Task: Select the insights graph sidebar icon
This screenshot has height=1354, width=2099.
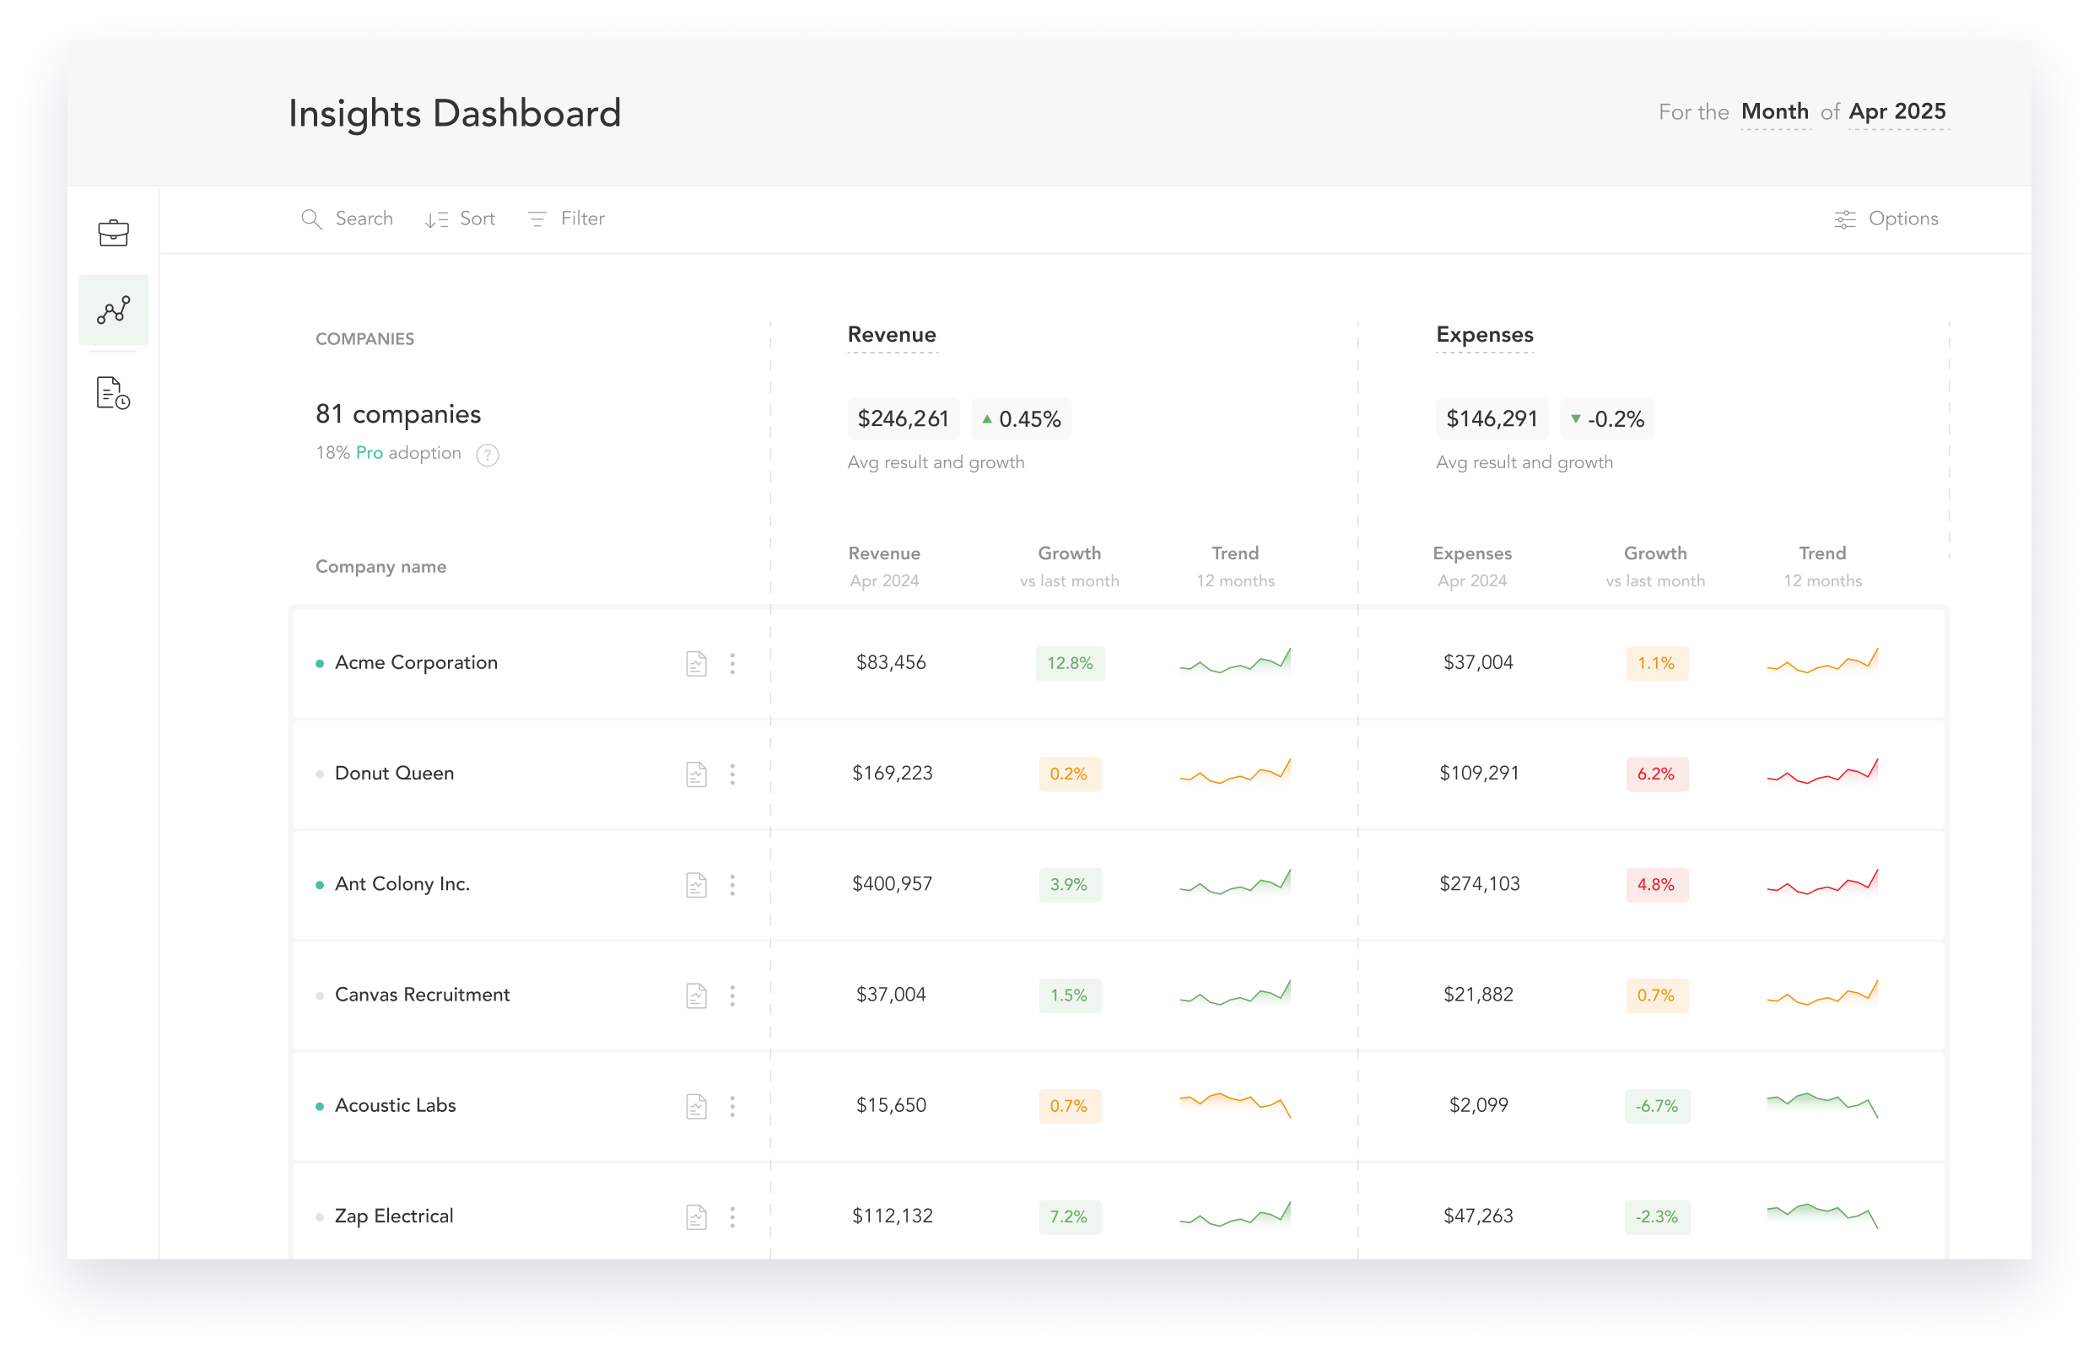Action: coord(113,310)
